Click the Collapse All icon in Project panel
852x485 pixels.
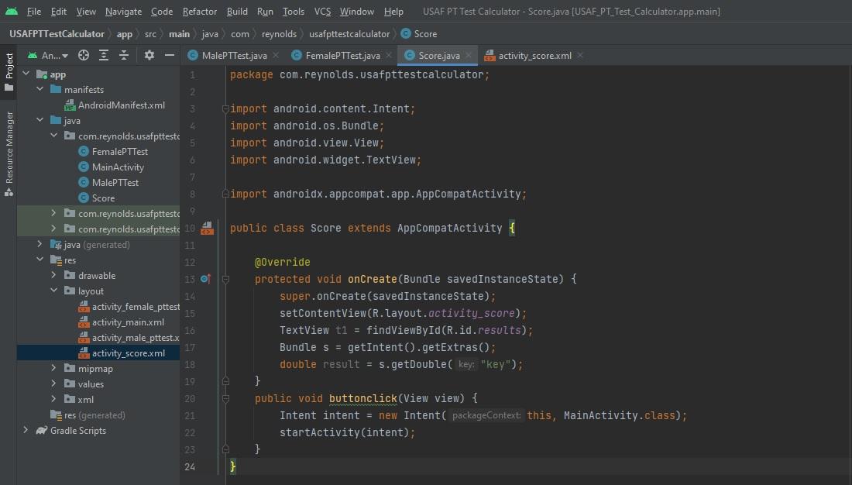pos(122,56)
